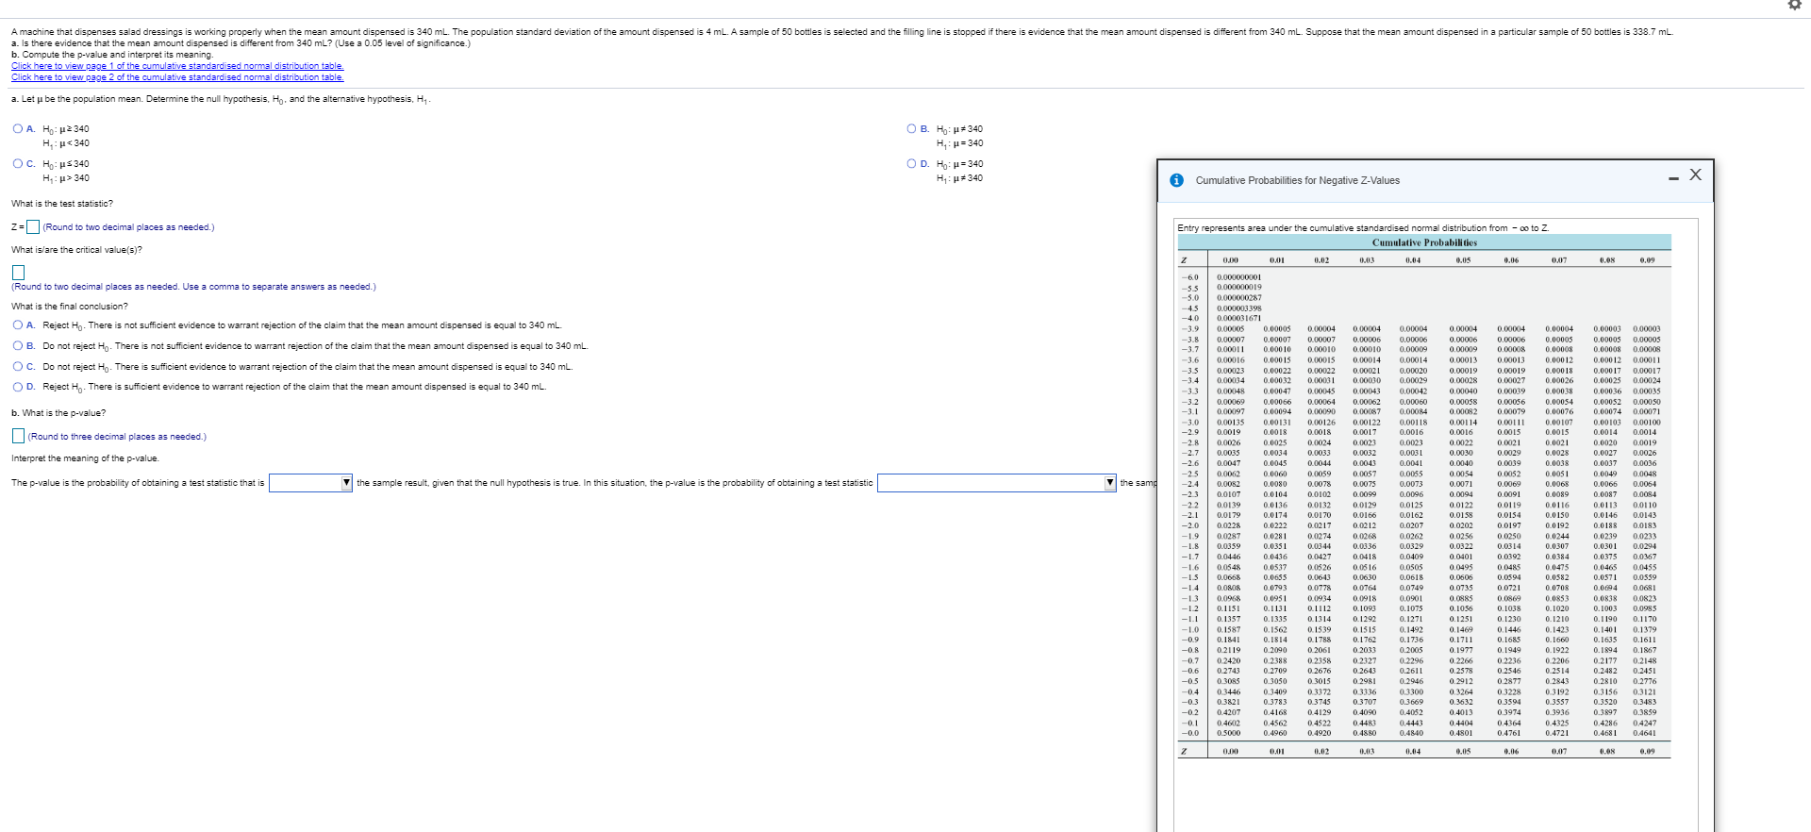Click table value 0.000000019

point(1238,288)
